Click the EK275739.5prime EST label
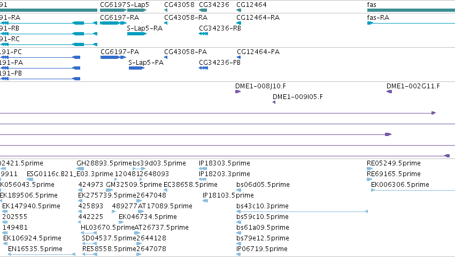This screenshot has width=455, height=257. 107,195
